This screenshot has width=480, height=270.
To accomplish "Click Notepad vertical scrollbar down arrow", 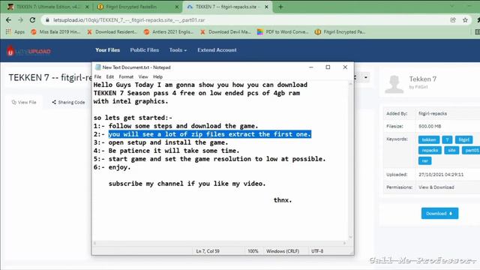I will [x=351, y=237].
